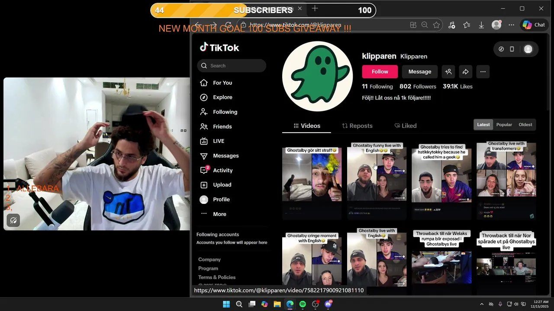Open video "Ghostalby funny live with English"
Screen dimensions: 554x311
point(377,181)
